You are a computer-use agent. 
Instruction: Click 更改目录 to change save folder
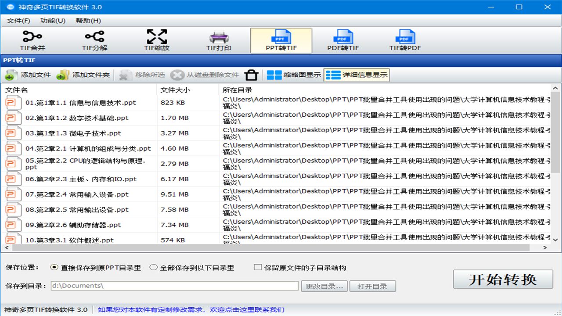click(x=324, y=286)
